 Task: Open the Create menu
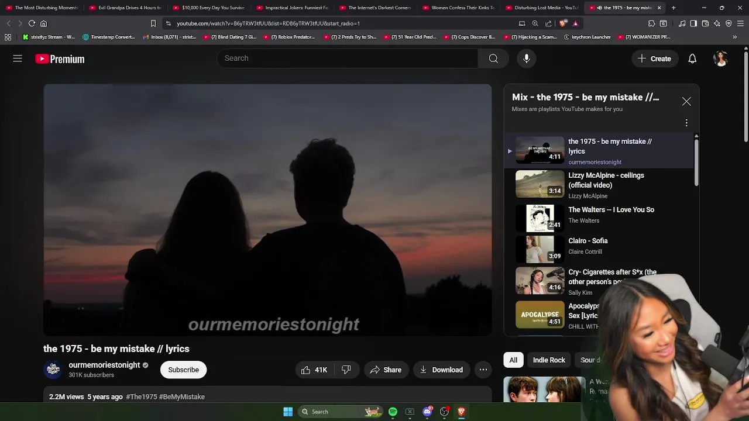654,58
